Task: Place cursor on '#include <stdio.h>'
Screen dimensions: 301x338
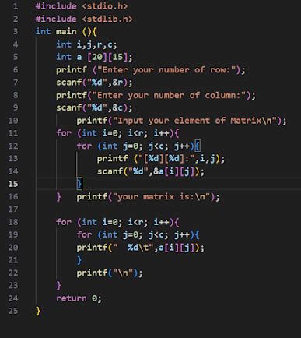Action: tap(82, 6)
